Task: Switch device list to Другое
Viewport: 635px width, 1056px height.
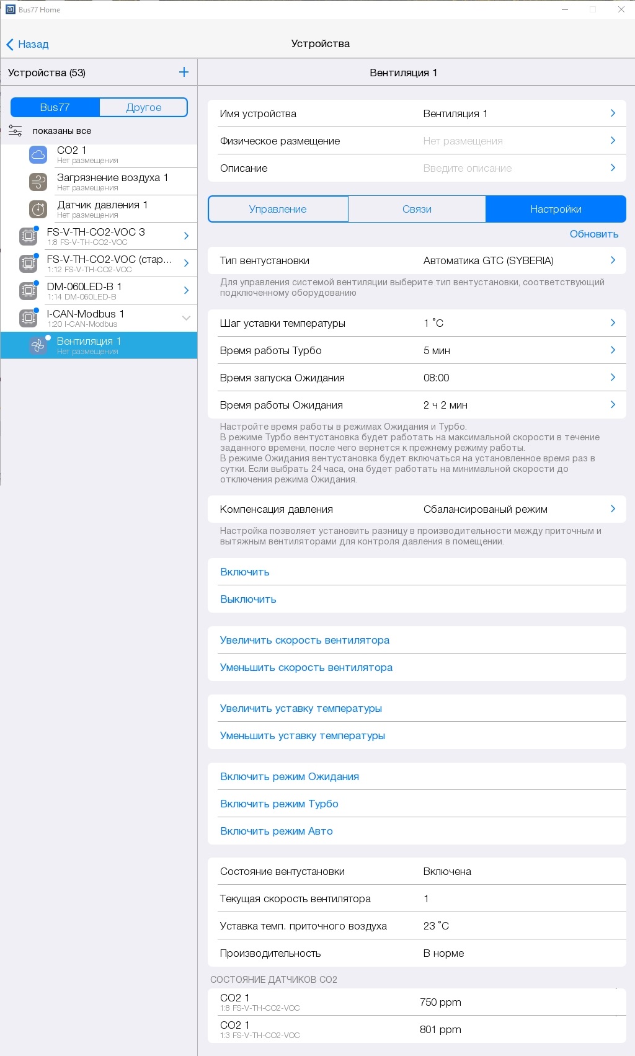Action: (144, 107)
